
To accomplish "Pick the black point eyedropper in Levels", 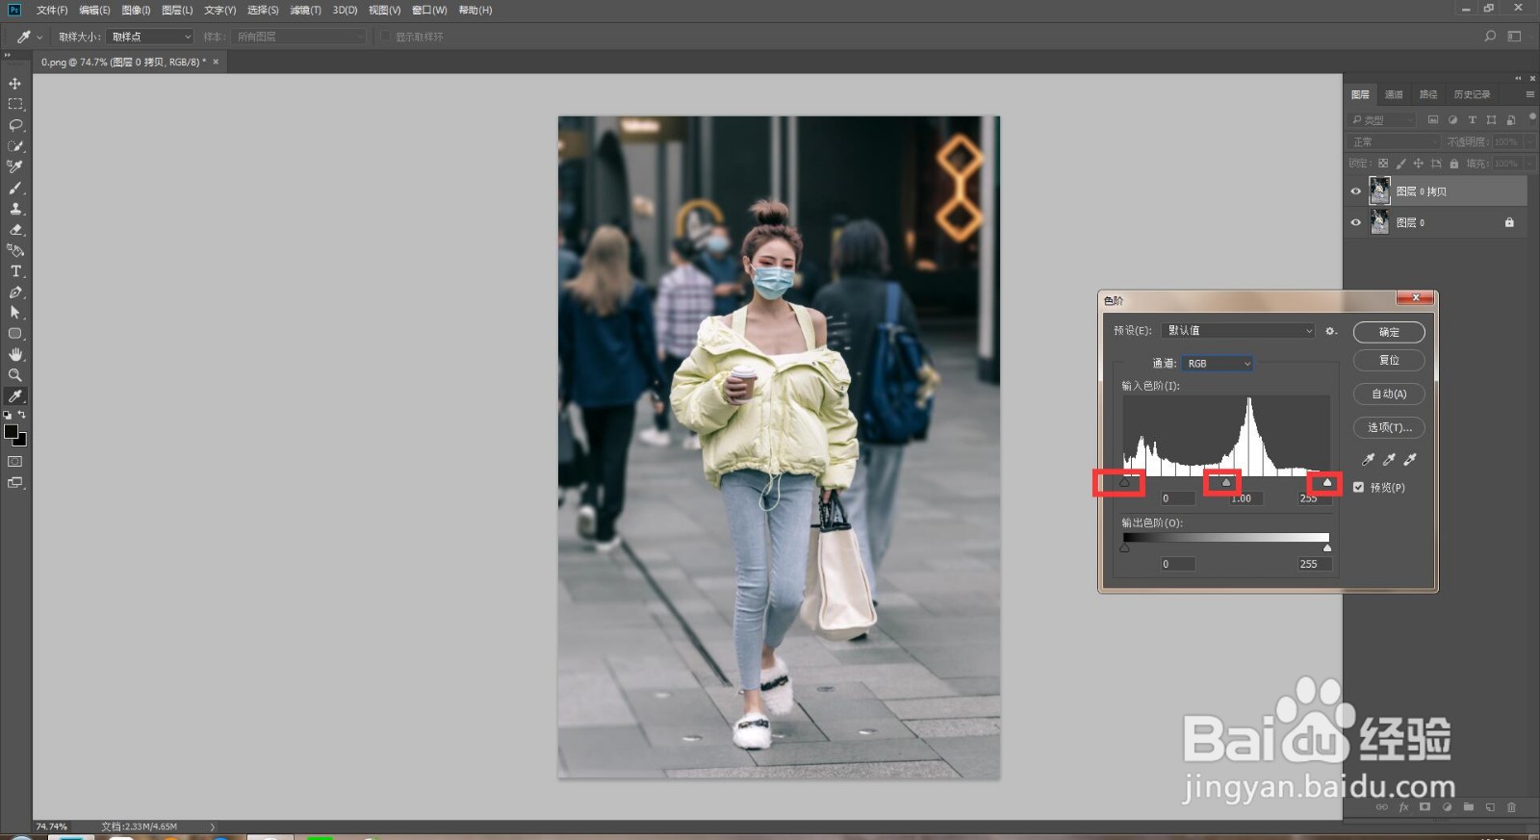I will point(1368,460).
